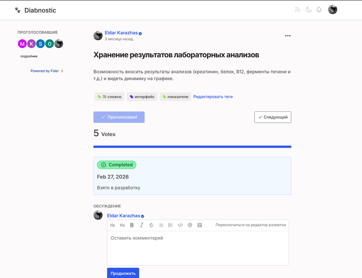Click the post description paragraph

click(192, 75)
